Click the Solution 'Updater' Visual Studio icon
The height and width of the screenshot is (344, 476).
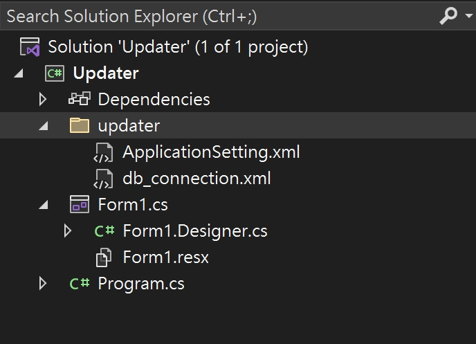tap(30, 47)
